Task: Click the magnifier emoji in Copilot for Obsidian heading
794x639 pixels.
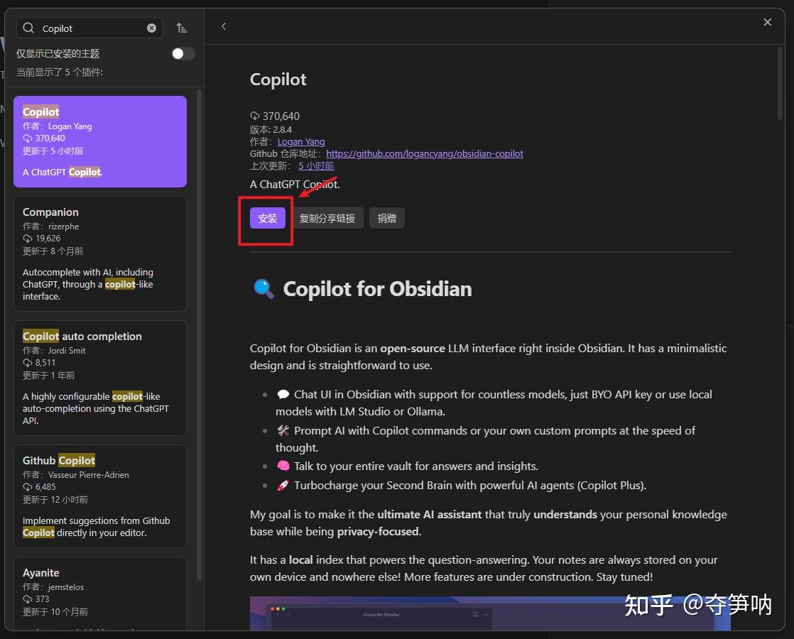Action: click(x=263, y=288)
